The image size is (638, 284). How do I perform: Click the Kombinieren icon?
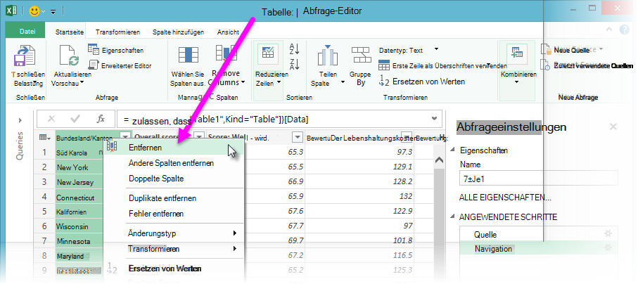(x=517, y=53)
